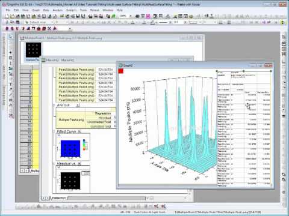This screenshot has height=216, width=289.
Task: Click the Multiple Peaks.png ANOVA cell
Action: (71, 120)
